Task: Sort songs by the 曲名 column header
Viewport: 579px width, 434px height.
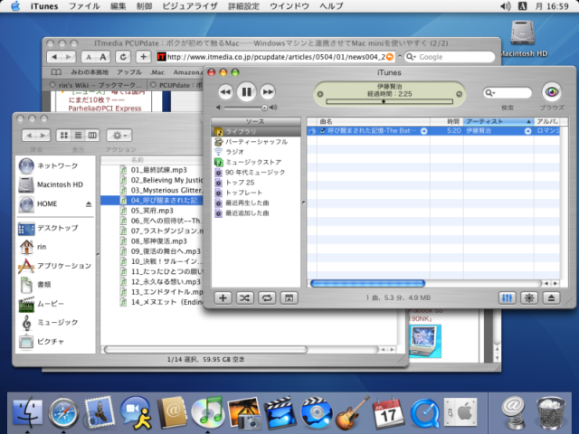Action: [373, 121]
